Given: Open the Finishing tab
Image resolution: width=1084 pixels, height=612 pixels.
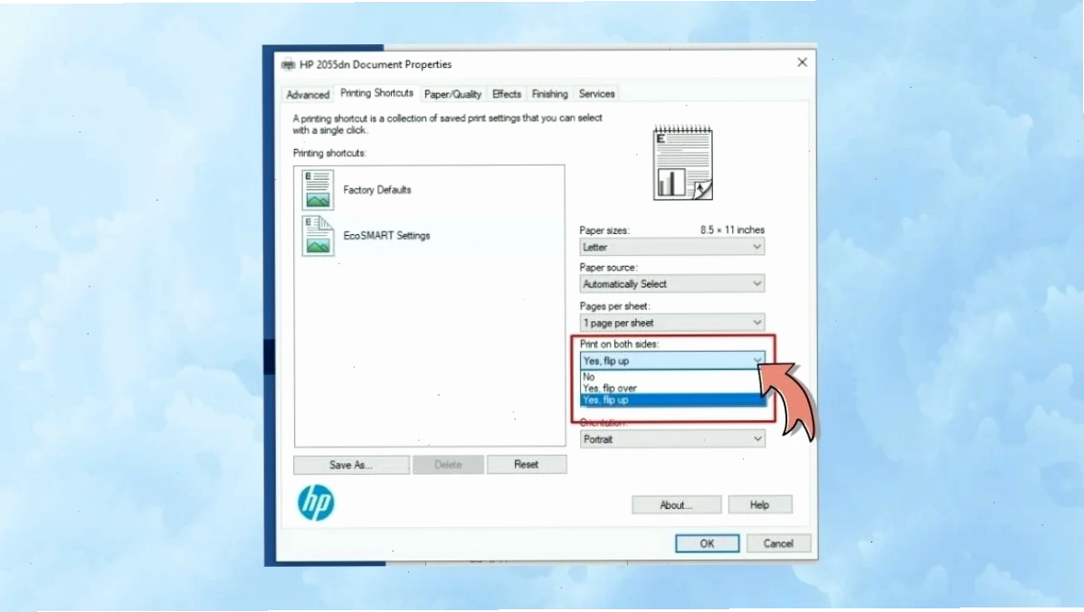Looking at the screenshot, I should point(549,94).
